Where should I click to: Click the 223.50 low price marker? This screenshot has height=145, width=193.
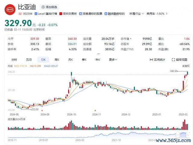click(x=35, y=109)
